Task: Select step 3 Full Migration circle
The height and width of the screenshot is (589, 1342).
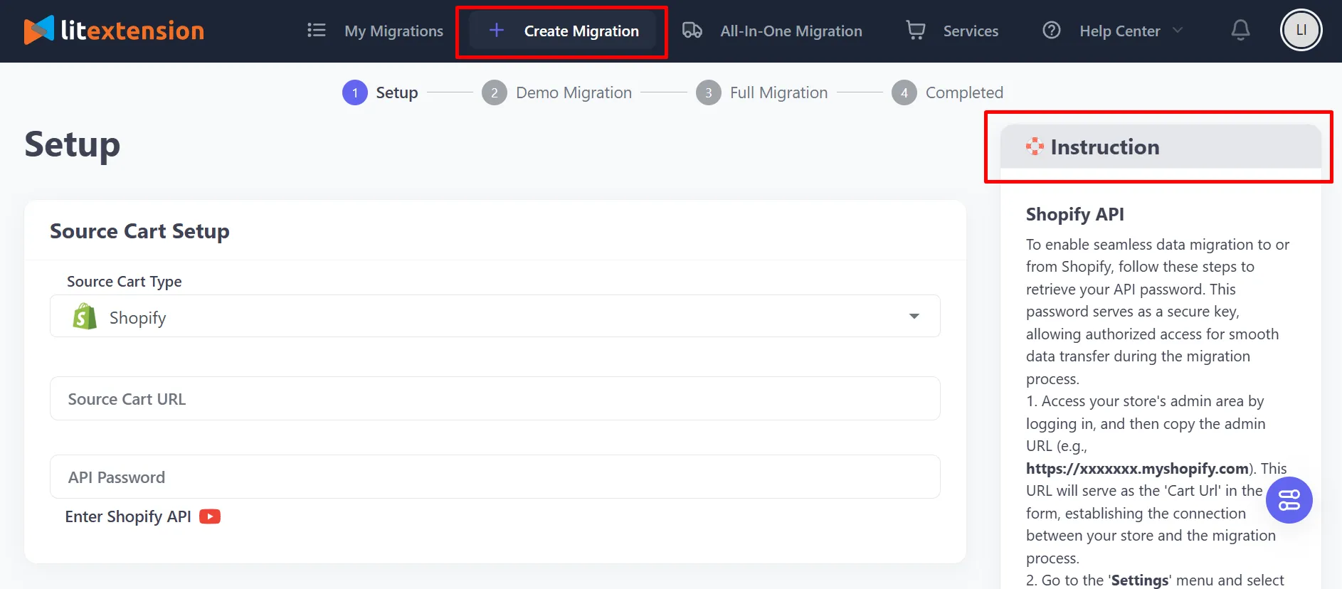Action: point(709,92)
